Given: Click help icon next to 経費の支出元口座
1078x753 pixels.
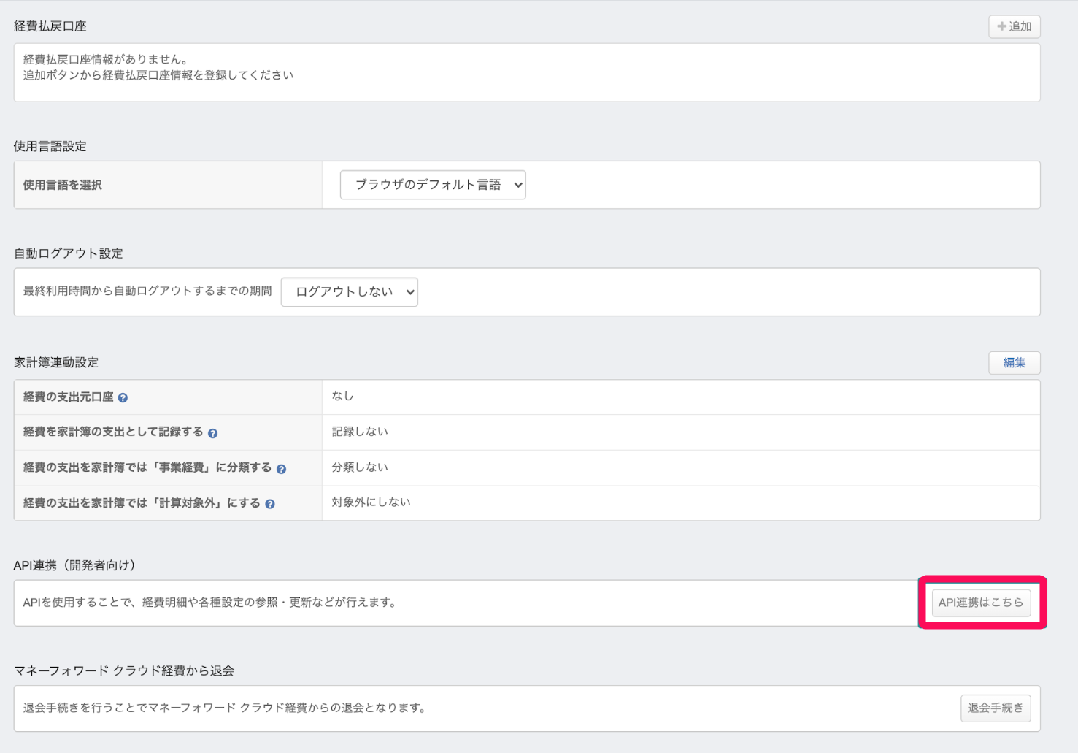Looking at the screenshot, I should (x=123, y=398).
